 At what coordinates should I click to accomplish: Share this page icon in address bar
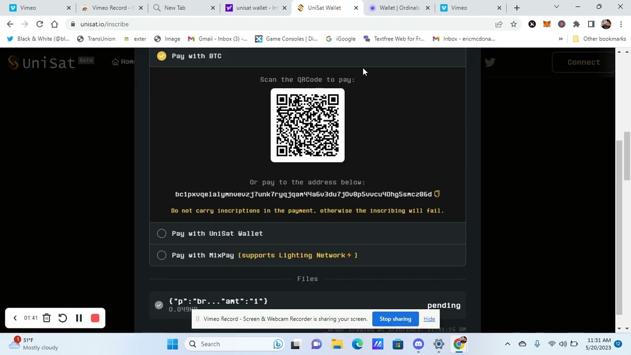[x=499, y=24]
